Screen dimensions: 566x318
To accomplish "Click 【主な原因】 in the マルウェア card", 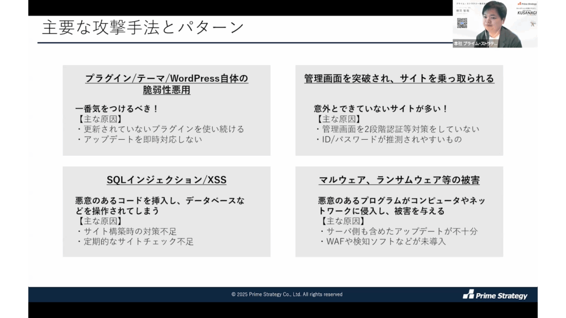I will (x=343, y=221).
